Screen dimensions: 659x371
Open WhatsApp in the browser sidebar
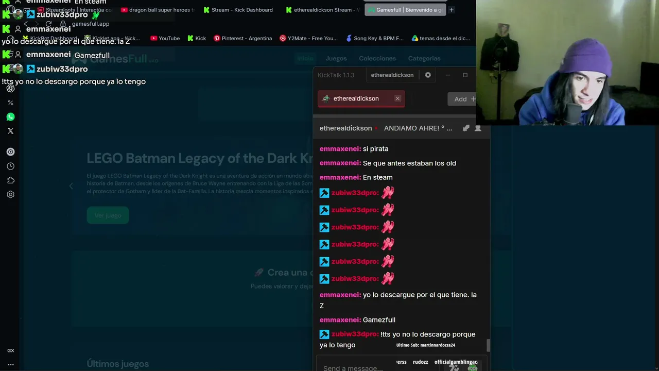click(10, 117)
